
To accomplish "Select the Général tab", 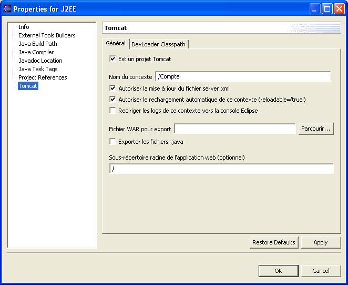I will [x=115, y=43].
